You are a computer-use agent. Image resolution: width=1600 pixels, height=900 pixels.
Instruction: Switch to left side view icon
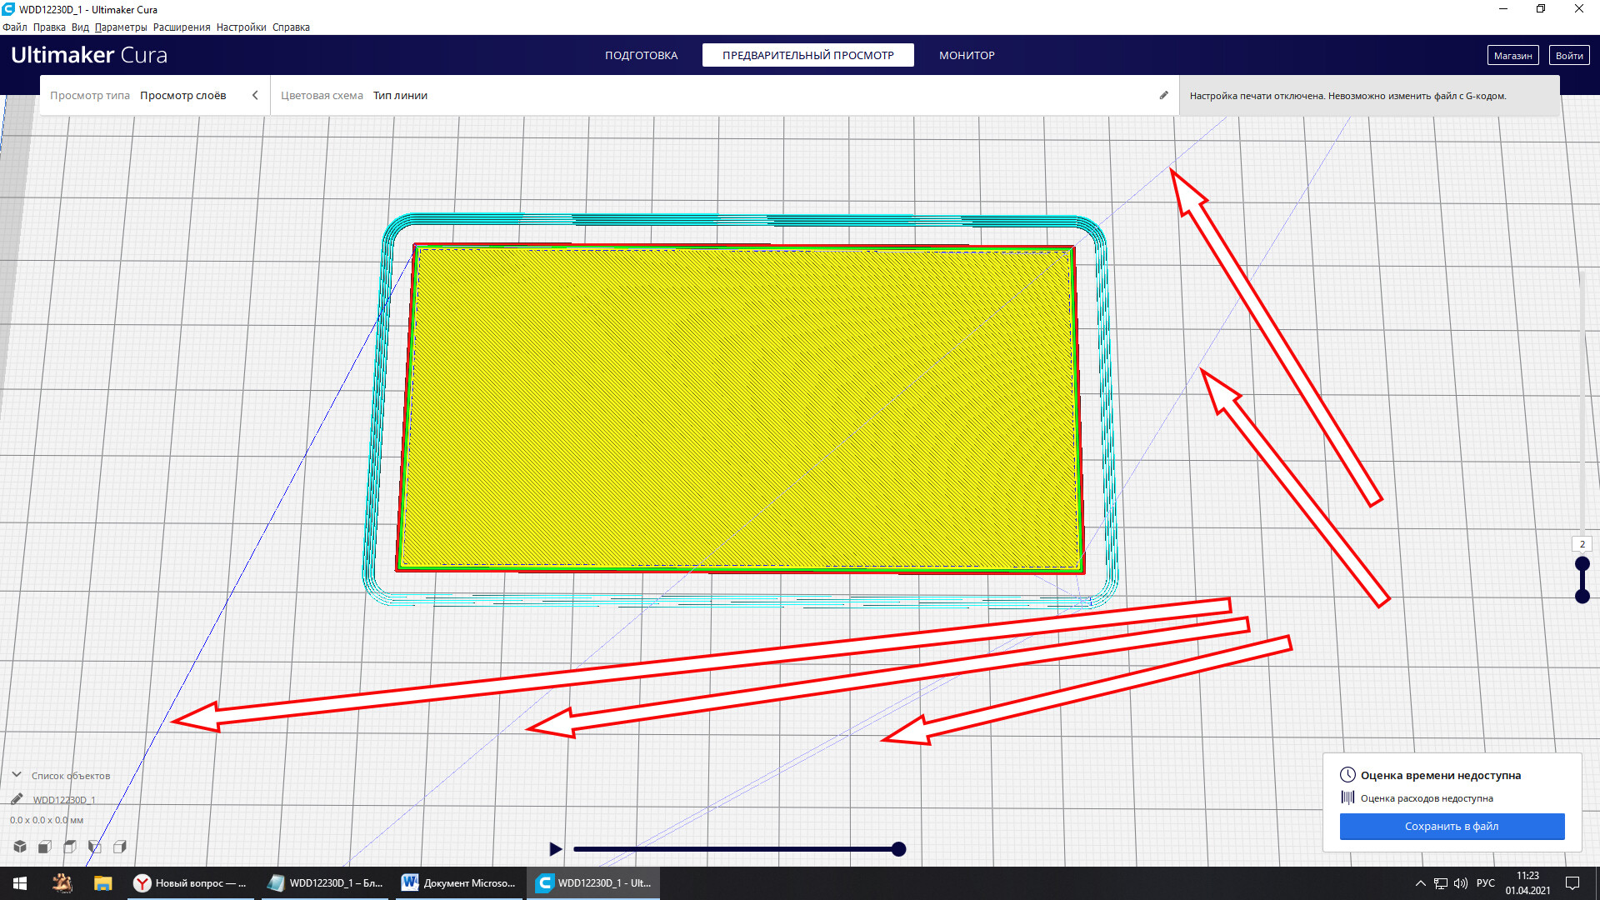[95, 847]
